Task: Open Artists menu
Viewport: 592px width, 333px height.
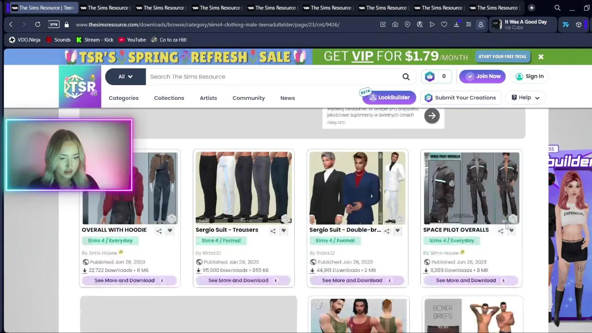Action: (x=208, y=98)
